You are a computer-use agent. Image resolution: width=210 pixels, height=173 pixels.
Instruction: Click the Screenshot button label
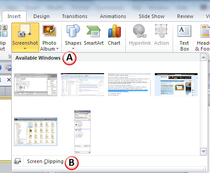[25, 43]
